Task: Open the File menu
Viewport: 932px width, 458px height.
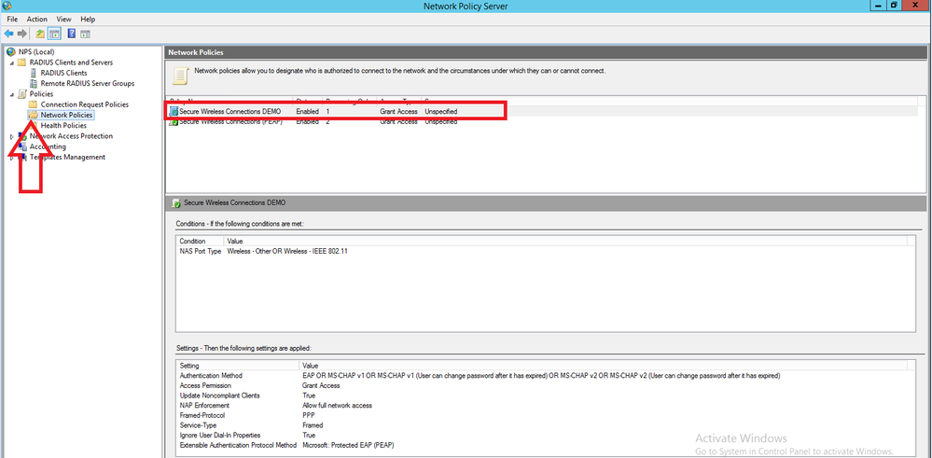Action: (12, 19)
